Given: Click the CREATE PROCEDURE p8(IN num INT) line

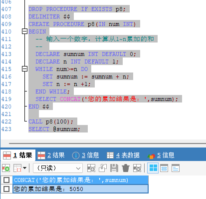Looking at the screenshot, I should (x=82, y=24).
